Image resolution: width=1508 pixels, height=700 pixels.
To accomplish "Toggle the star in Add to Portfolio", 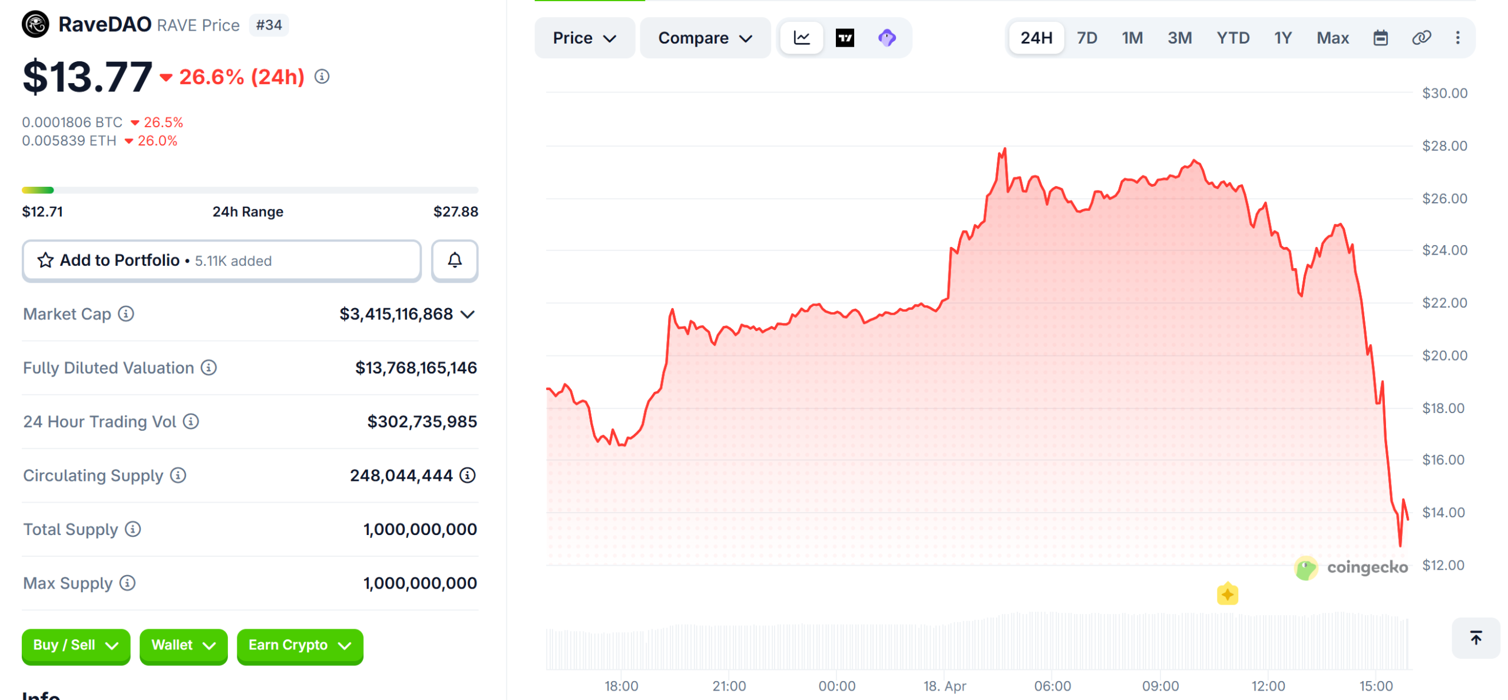I will (45, 260).
